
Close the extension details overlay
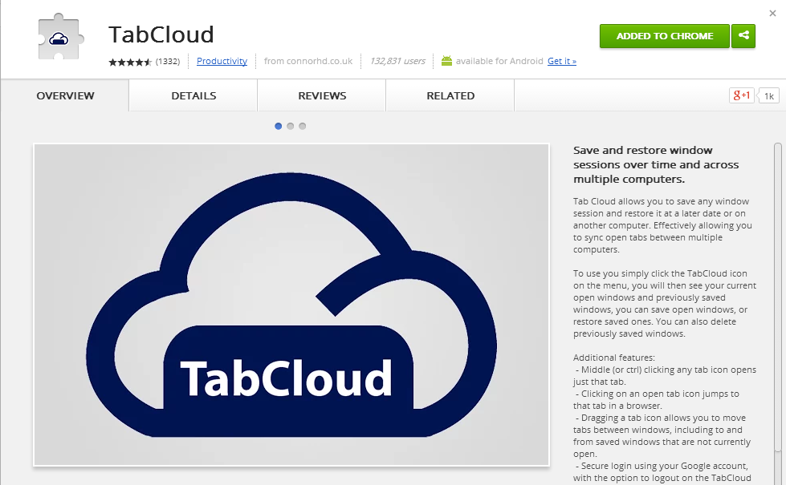[772, 14]
